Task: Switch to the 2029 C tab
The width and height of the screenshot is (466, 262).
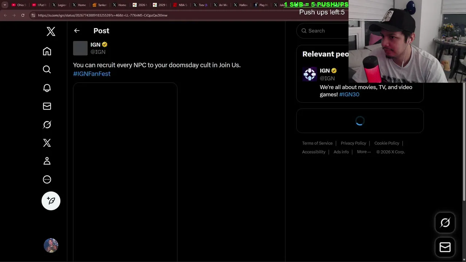Action: coord(160,5)
